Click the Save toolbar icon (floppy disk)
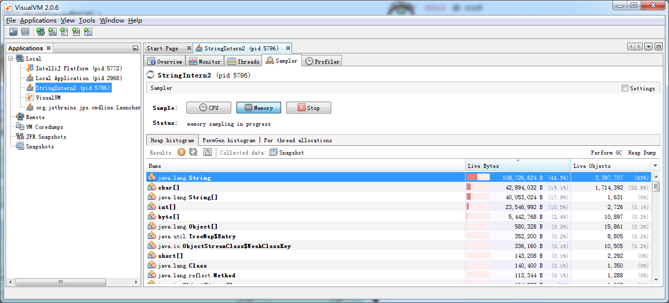The width and height of the screenshot is (669, 303). coord(25,32)
